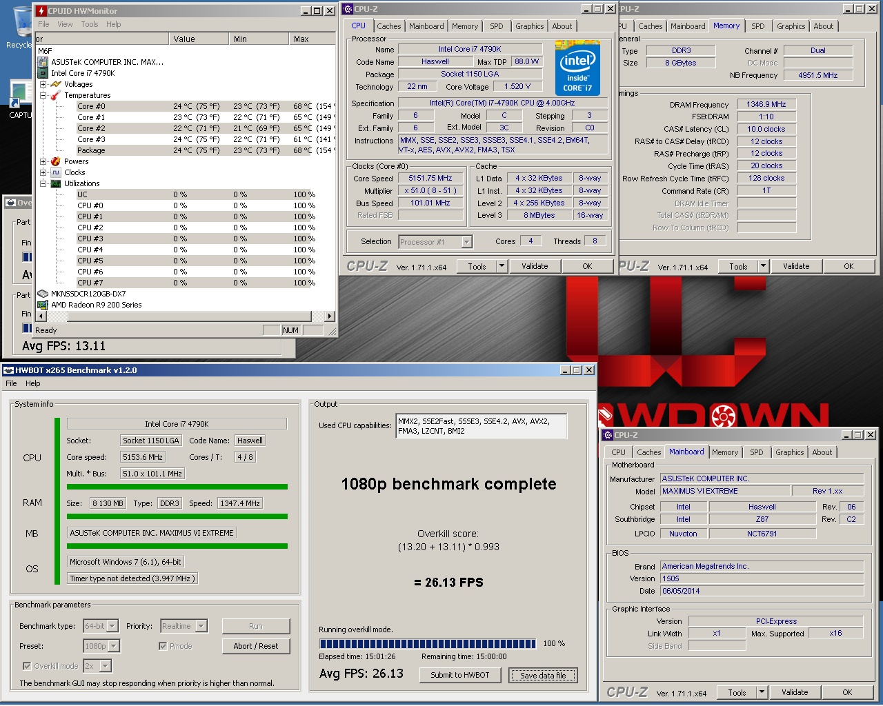Click the CPU-Z CPU window title icon
Image resolution: width=883 pixels, height=706 pixels.
point(348,9)
